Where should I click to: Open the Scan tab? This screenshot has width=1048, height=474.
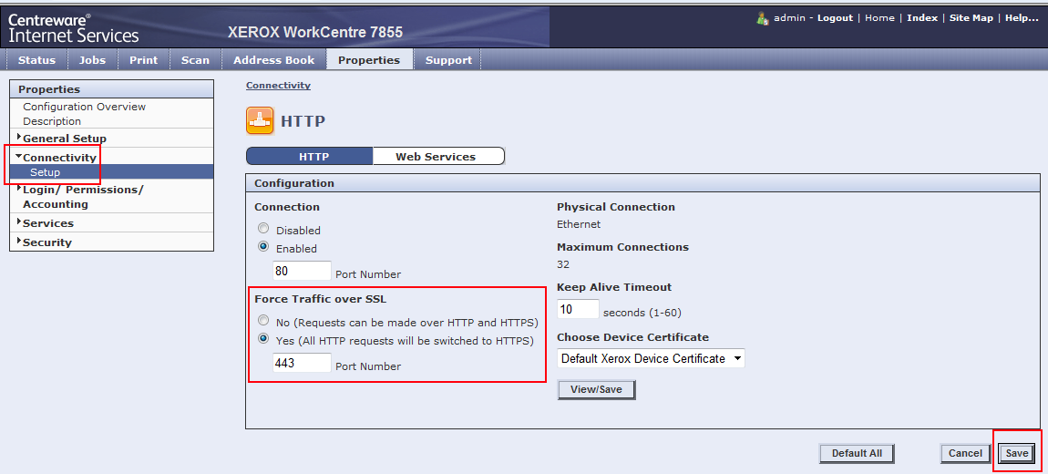195,60
